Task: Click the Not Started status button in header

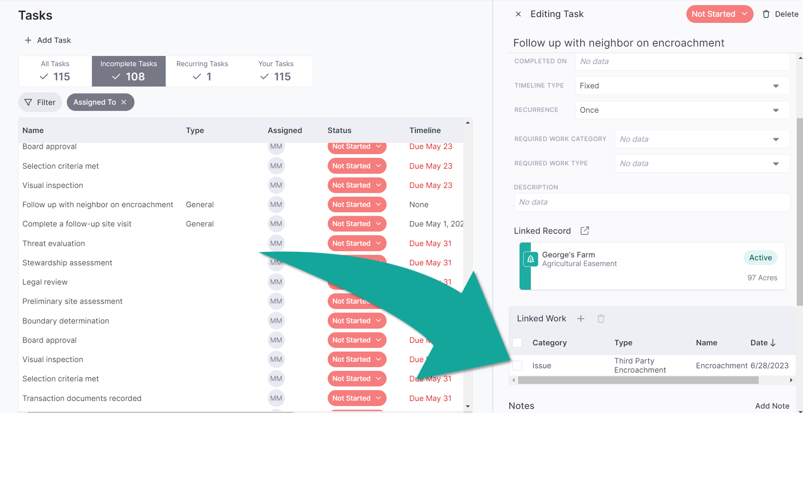Action: (719, 14)
